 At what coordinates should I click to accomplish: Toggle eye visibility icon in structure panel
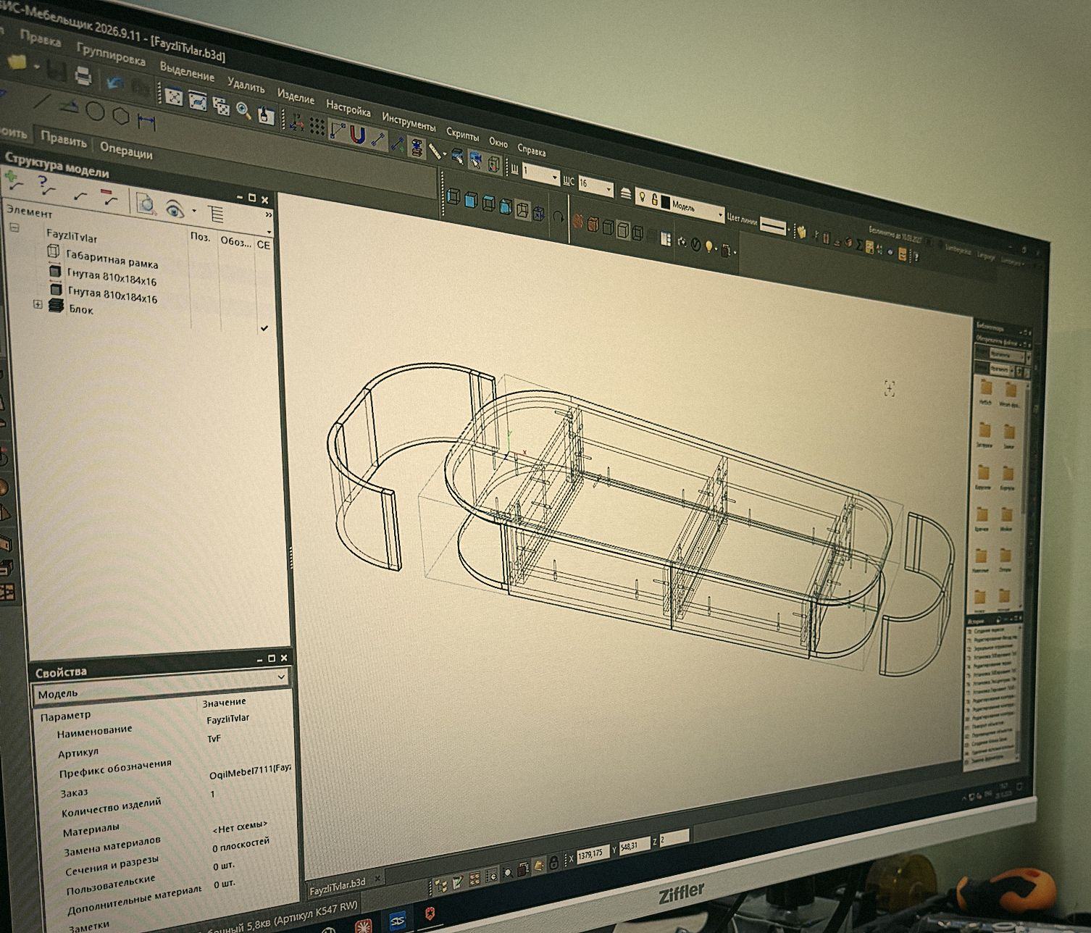174,209
